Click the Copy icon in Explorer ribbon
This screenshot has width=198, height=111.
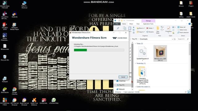coord(124,28)
